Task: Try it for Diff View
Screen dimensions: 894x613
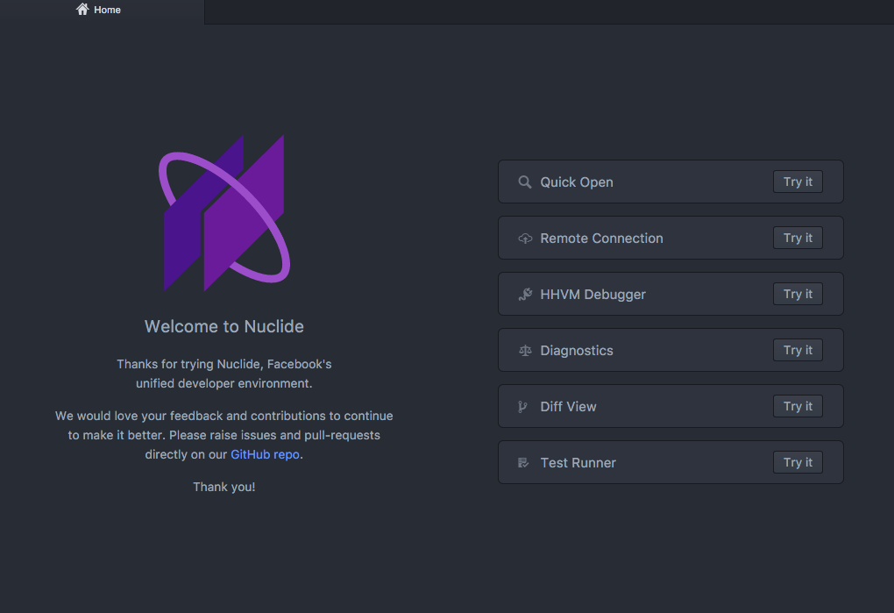Action: pyautogui.click(x=798, y=406)
